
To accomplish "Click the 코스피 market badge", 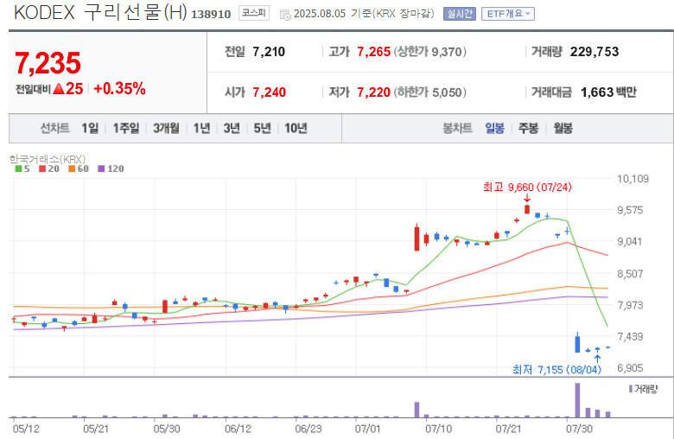I will point(253,13).
